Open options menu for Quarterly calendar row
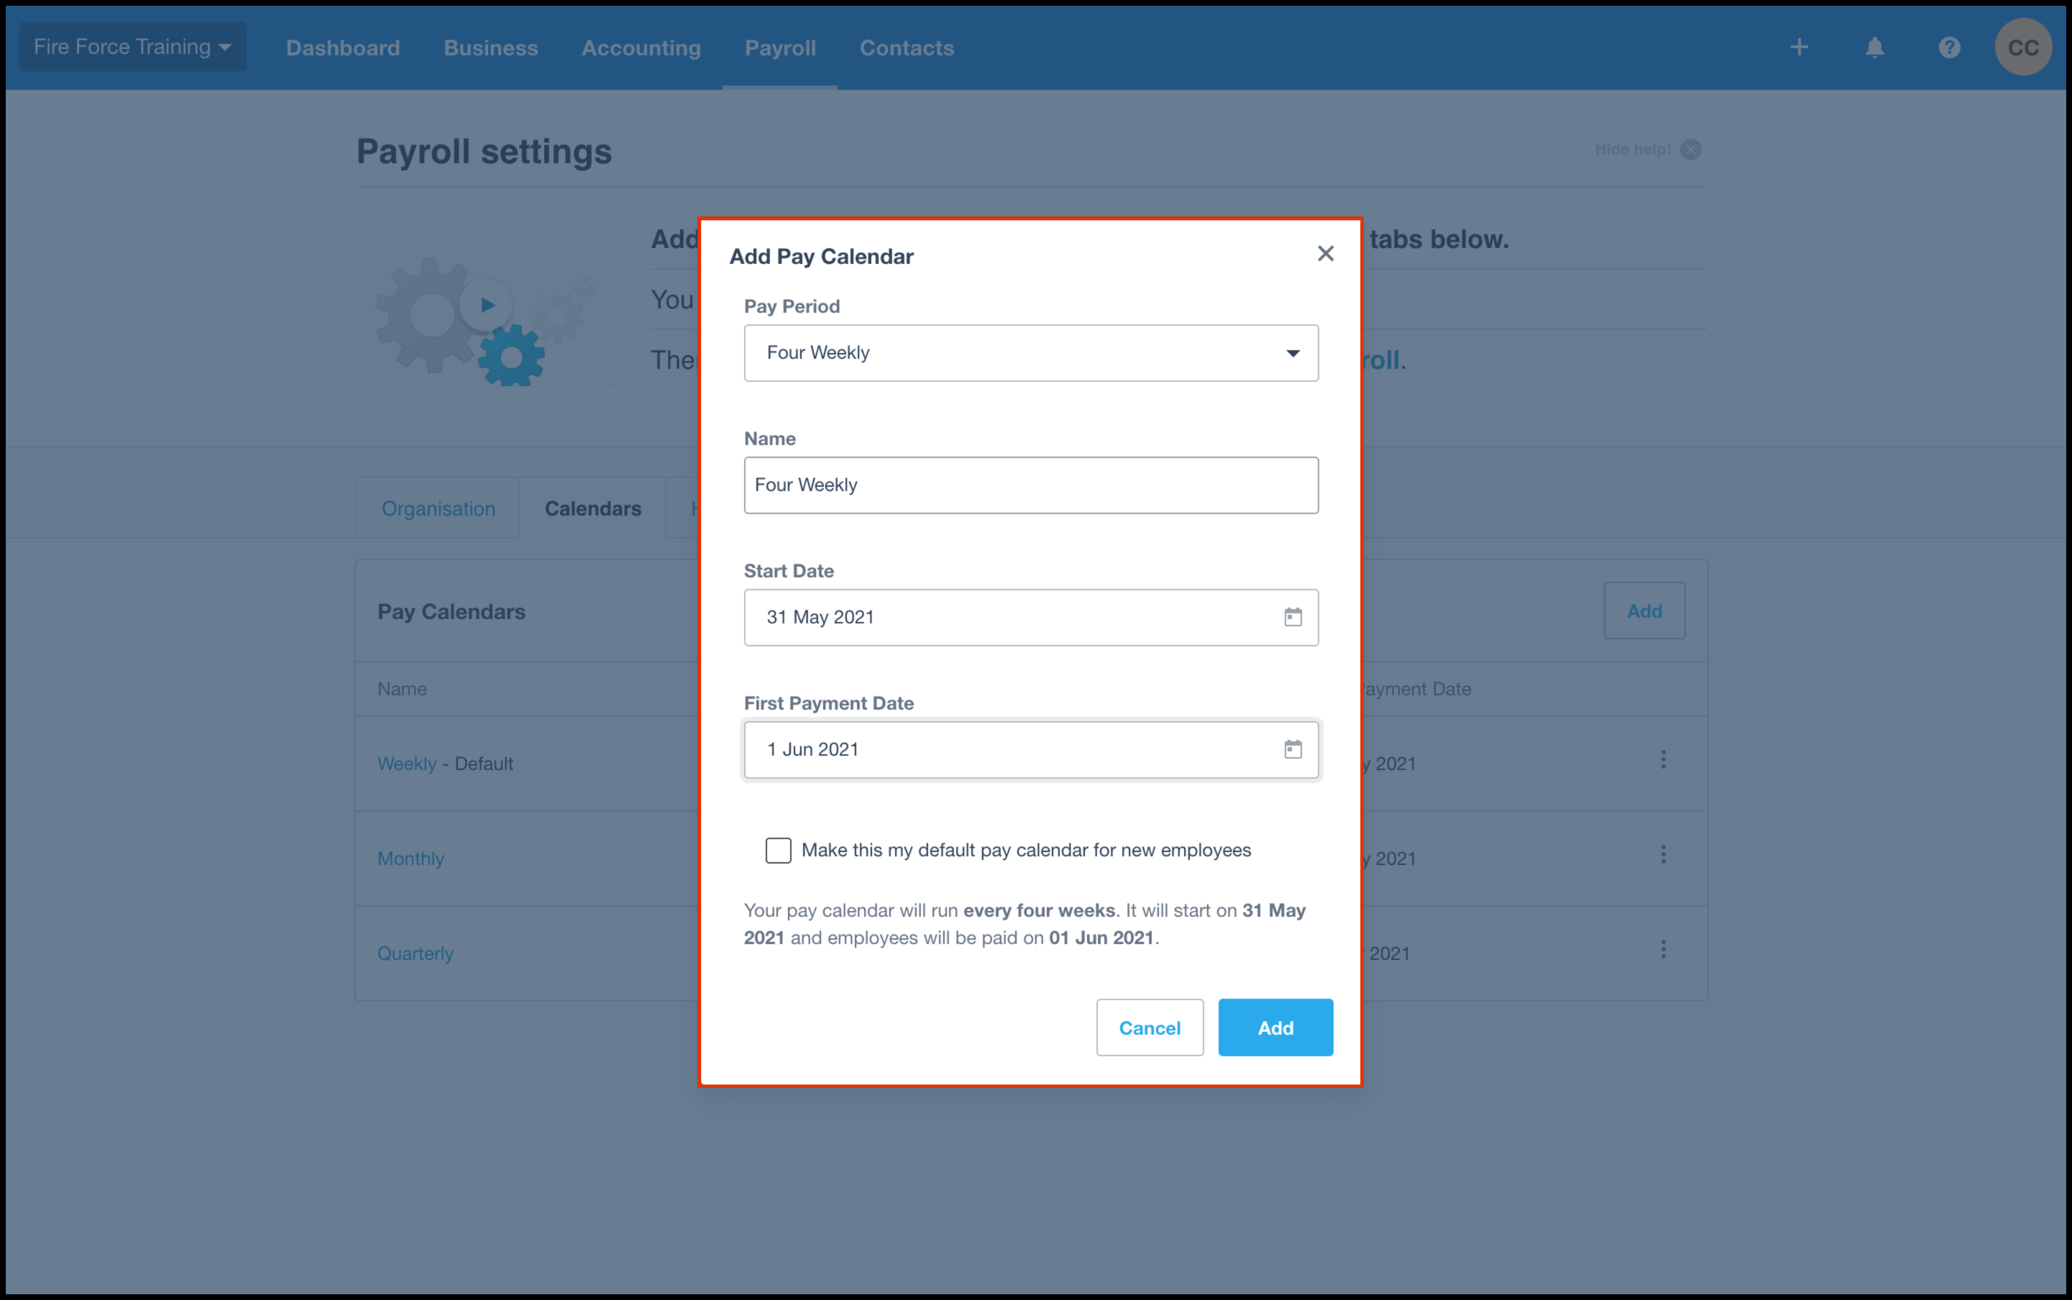This screenshot has height=1300, width=2072. [1663, 949]
